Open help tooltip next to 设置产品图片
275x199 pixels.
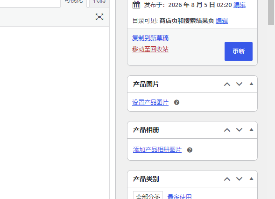(x=176, y=102)
